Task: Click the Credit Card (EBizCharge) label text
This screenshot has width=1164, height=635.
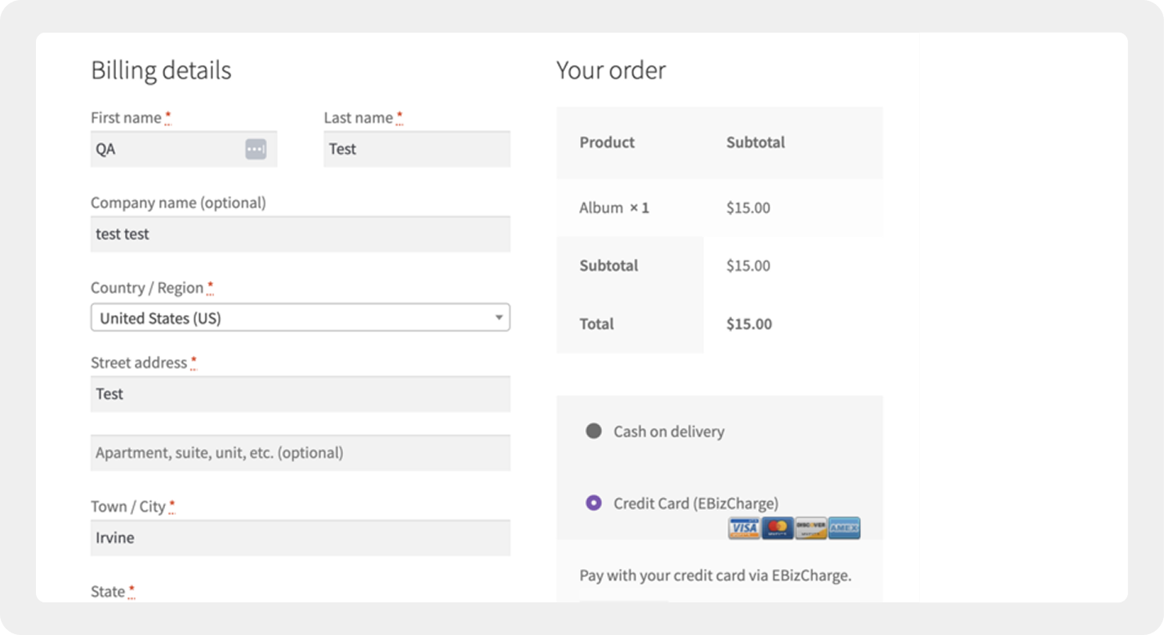Action: 696,503
